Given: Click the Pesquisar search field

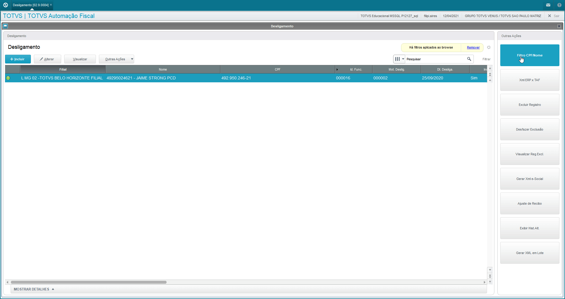Looking at the screenshot, I should (436, 59).
